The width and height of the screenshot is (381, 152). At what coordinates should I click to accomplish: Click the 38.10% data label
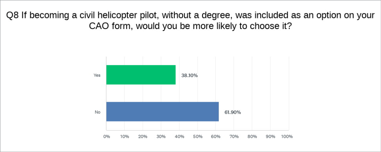coord(190,75)
